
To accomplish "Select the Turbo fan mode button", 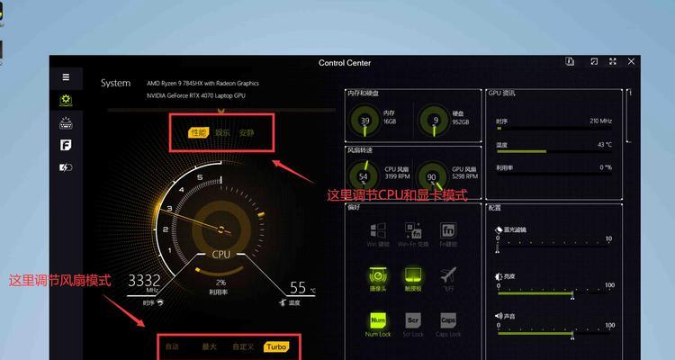I will coord(276,346).
